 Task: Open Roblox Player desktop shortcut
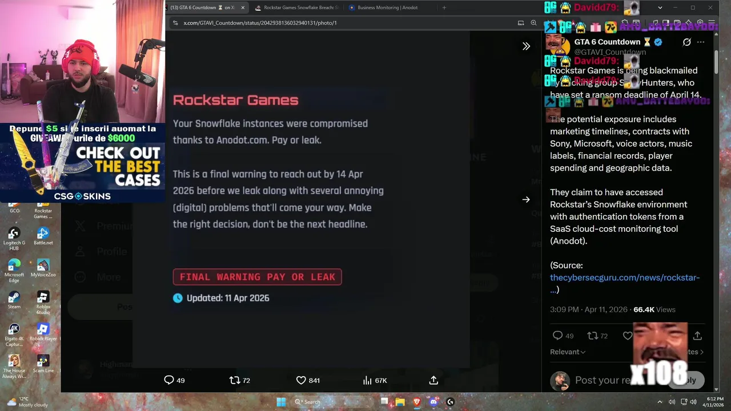pyautogui.click(x=43, y=332)
